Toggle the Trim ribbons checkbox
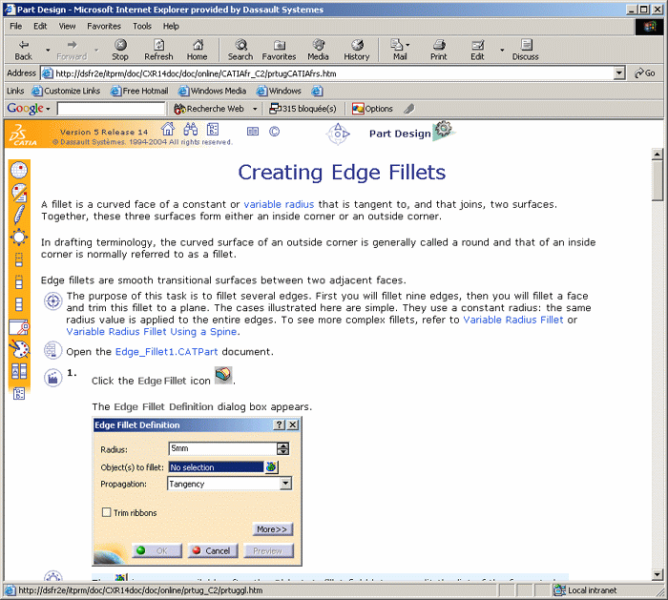 click(x=107, y=512)
